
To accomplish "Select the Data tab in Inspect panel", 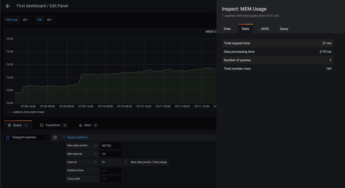I will tap(227, 29).
